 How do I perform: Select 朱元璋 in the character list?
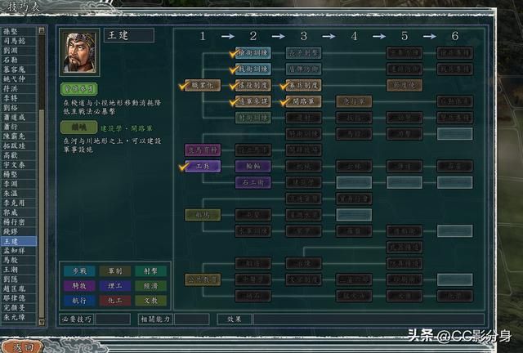pos(18,317)
